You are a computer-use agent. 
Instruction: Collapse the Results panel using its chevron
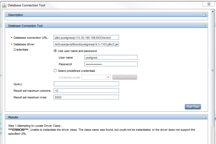[x=204, y=117]
